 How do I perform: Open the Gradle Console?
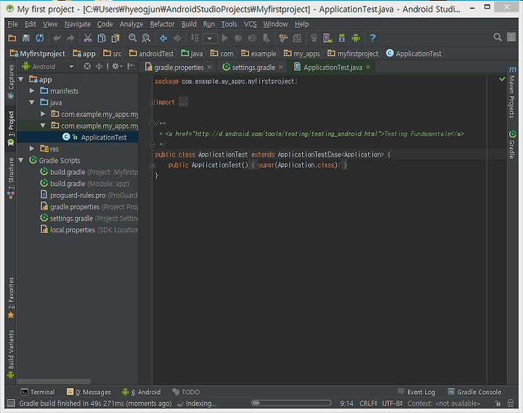tap(474, 392)
